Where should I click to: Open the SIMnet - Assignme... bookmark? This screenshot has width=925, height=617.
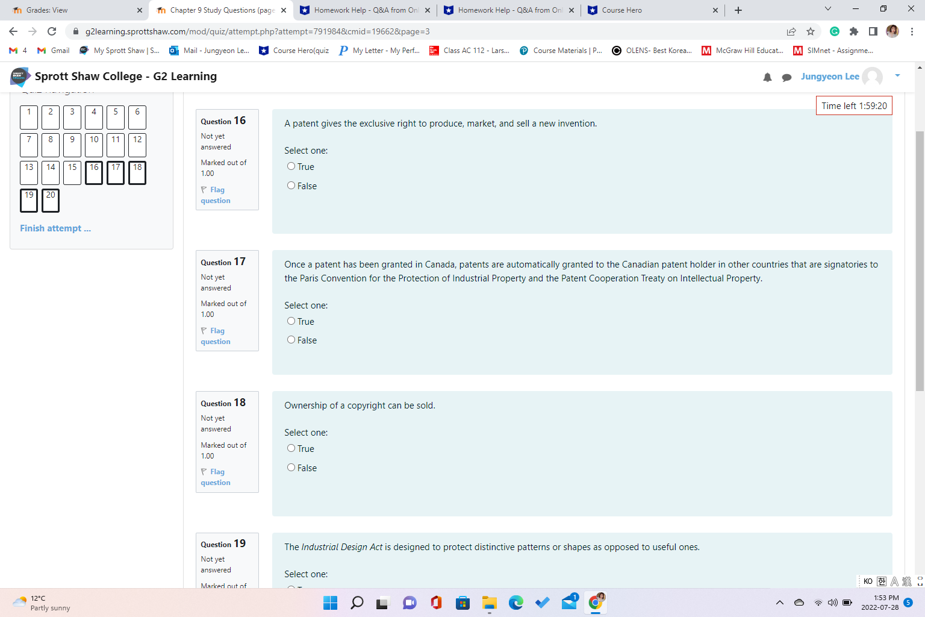(x=833, y=51)
